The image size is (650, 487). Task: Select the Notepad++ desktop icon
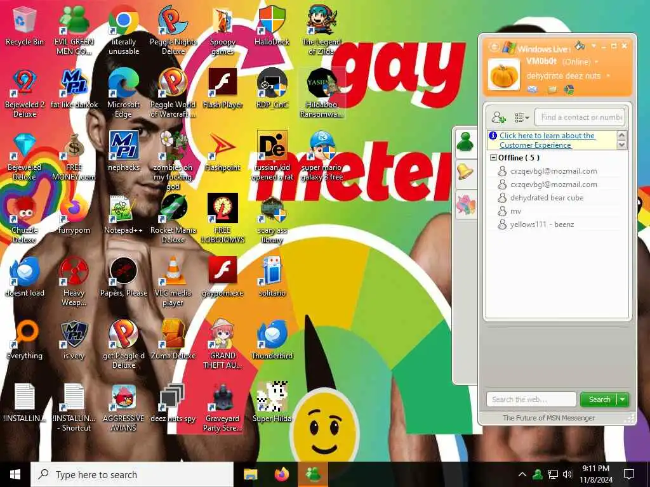click(124, 214)
